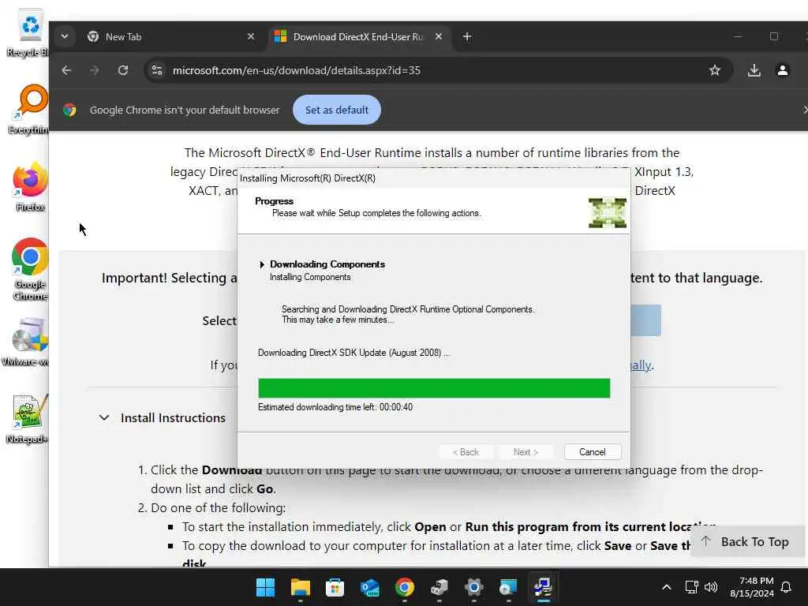Open Microsoft Store from the taskbar
The width and height of the screenshot is (808, 606).
point(335,587)
